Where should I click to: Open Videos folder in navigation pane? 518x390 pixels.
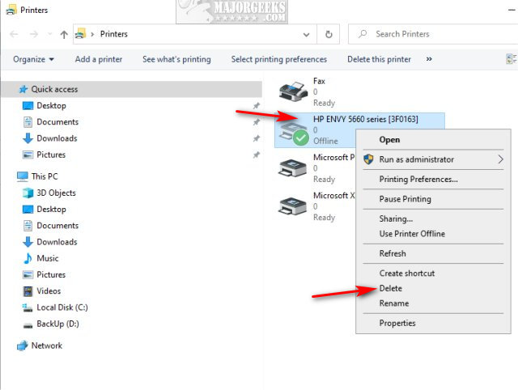(x=49, y=290)
